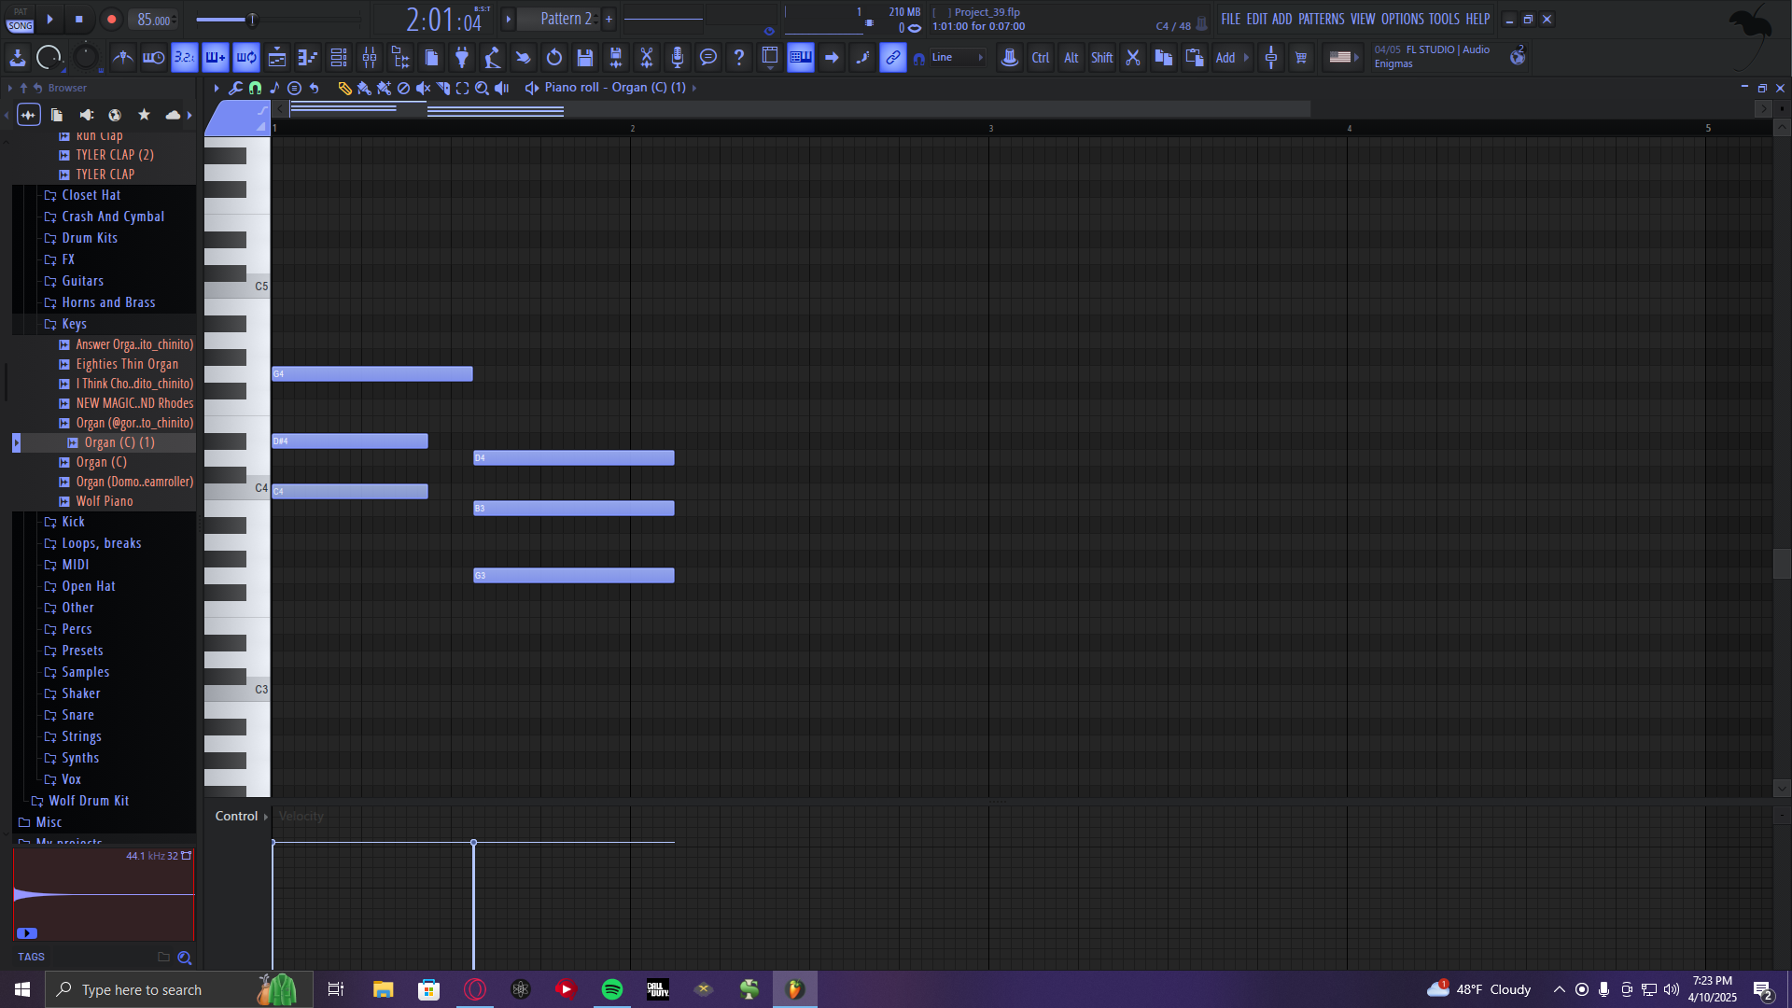This screenshot has height=1008, width=1792.
Task: Click the record button in transport
Action: (111, 19)
